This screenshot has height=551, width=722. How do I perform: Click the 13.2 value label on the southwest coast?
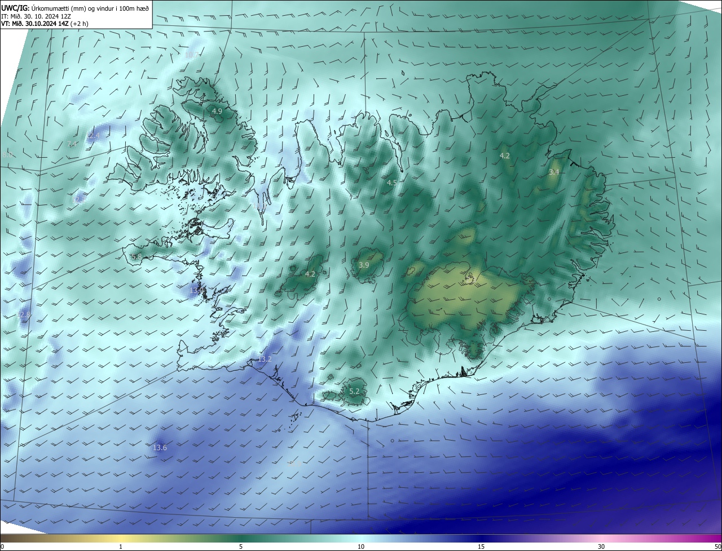pyautogui.click(x=265, y=359)
